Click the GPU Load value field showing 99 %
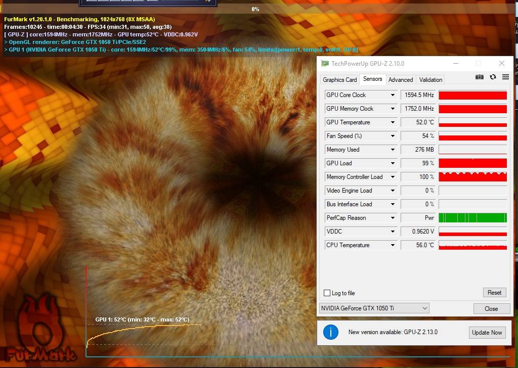This screenshot has height=368, width=518. 418,163
